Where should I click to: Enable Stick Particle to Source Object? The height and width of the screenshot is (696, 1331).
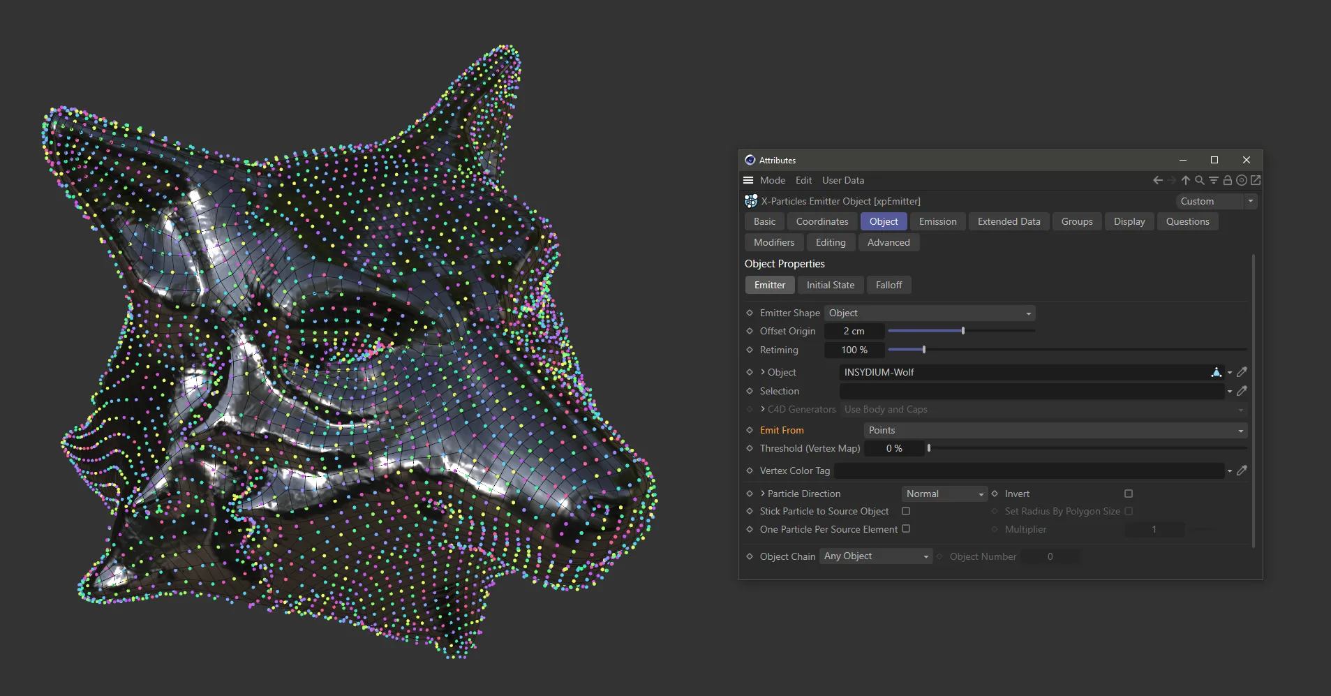[906, 511]
